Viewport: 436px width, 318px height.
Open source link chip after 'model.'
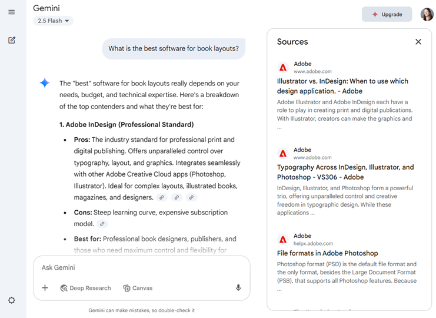[102, 224]
